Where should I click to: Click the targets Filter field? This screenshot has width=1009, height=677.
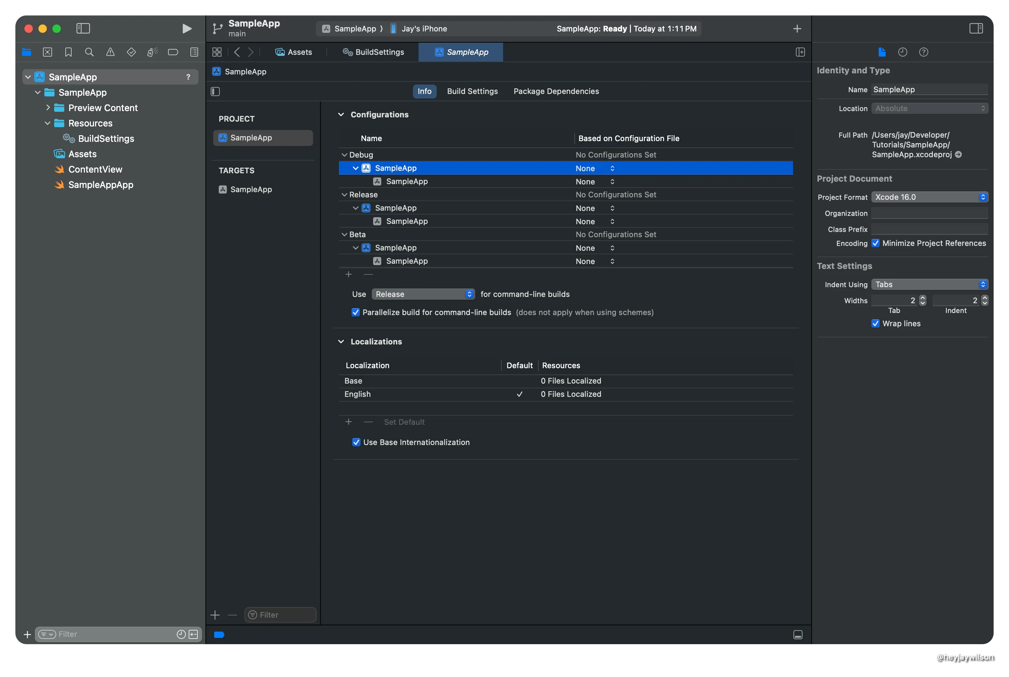(x=281, y=615)
